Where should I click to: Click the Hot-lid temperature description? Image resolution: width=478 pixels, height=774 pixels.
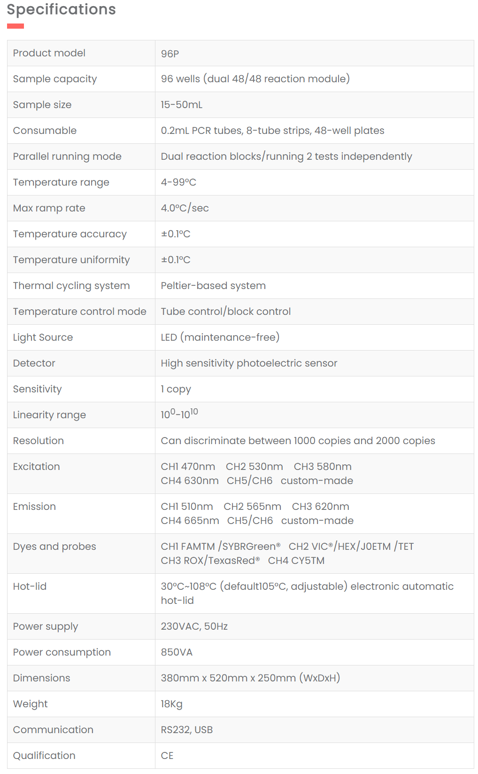[307, 594]
